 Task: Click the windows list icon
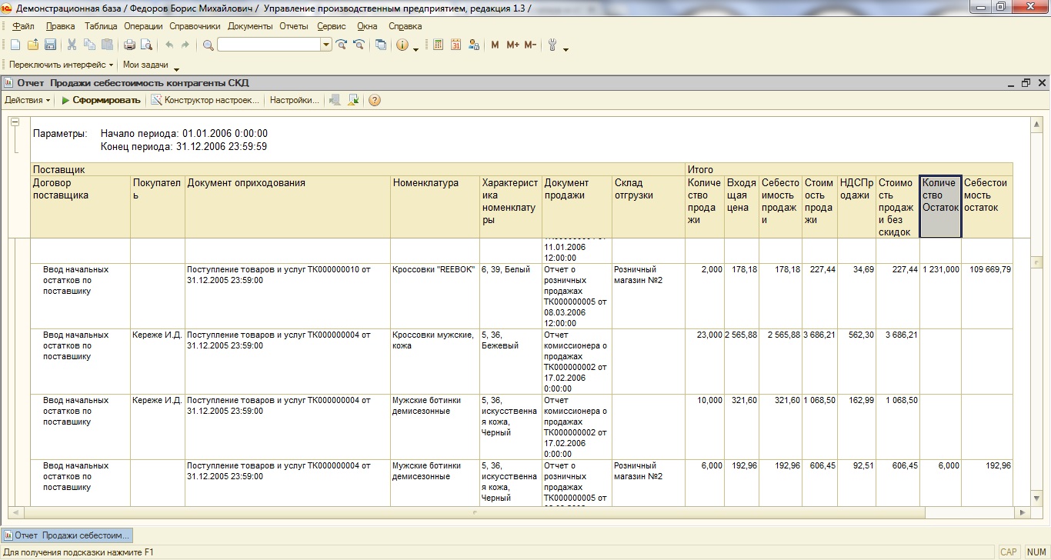tap(381, 45)
